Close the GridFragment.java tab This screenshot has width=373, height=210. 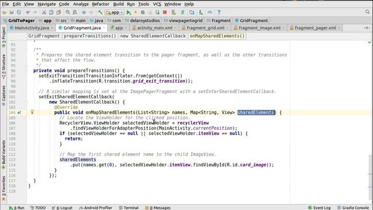point(104,28)
